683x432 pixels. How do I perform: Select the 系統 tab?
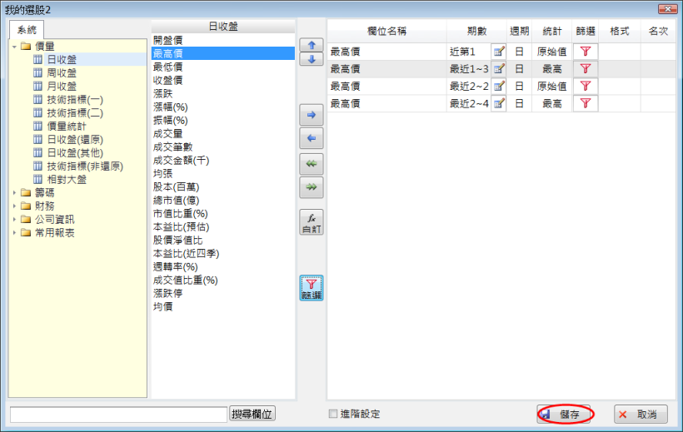click(x=28, y=30)
